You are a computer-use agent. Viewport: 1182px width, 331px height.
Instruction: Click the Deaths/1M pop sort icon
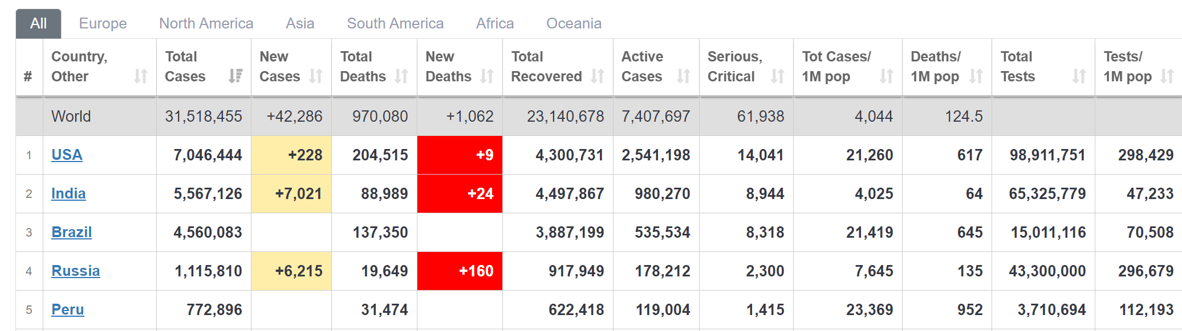point(976,76)
